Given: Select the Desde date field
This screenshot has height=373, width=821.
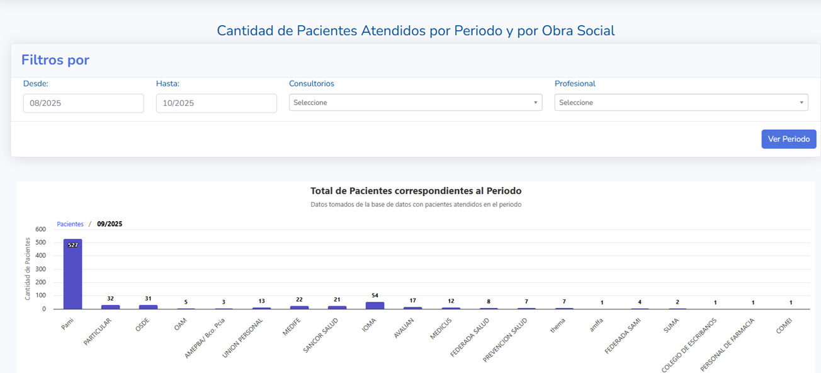Looking at the screenshot, I should (x=83, y=103).
